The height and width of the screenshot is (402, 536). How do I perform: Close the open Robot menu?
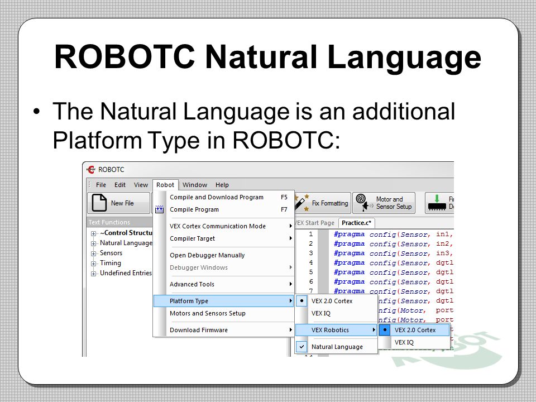pos(165,185)
